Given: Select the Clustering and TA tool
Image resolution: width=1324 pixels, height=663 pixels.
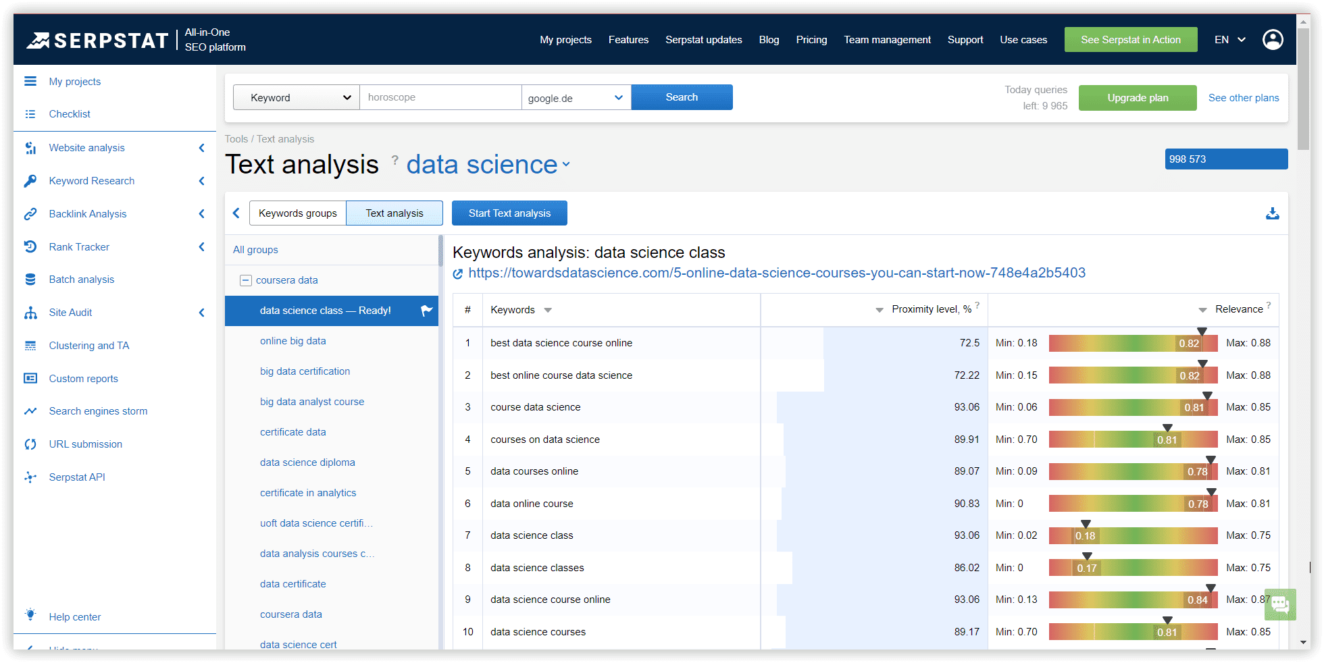Looking at the screenshot, I should [x=88, y=345].
